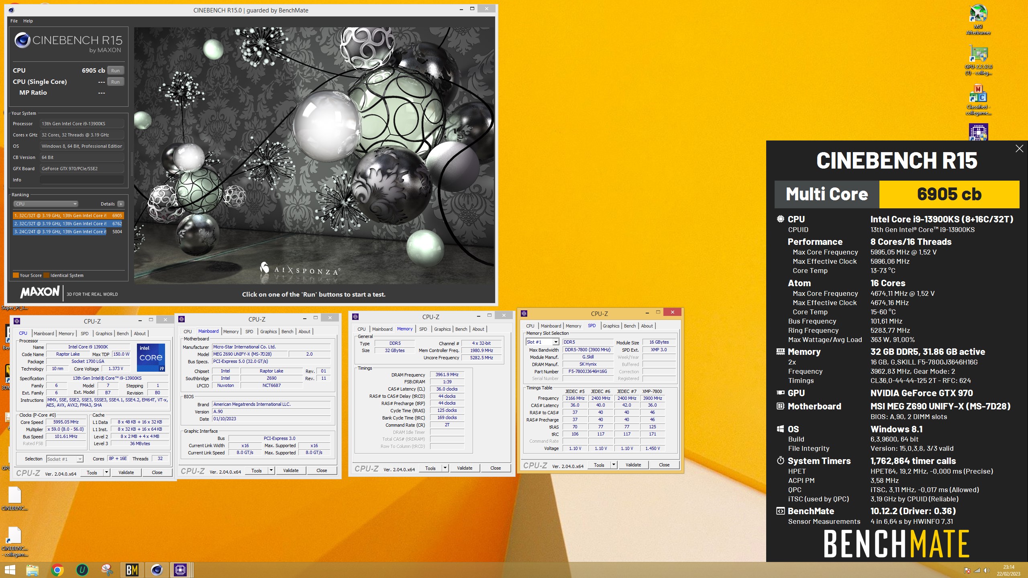Open Tools dropdown arrow in CPU-Z Memory window
This screenshot has height=578, width=1028.
(x=445, y=468)
